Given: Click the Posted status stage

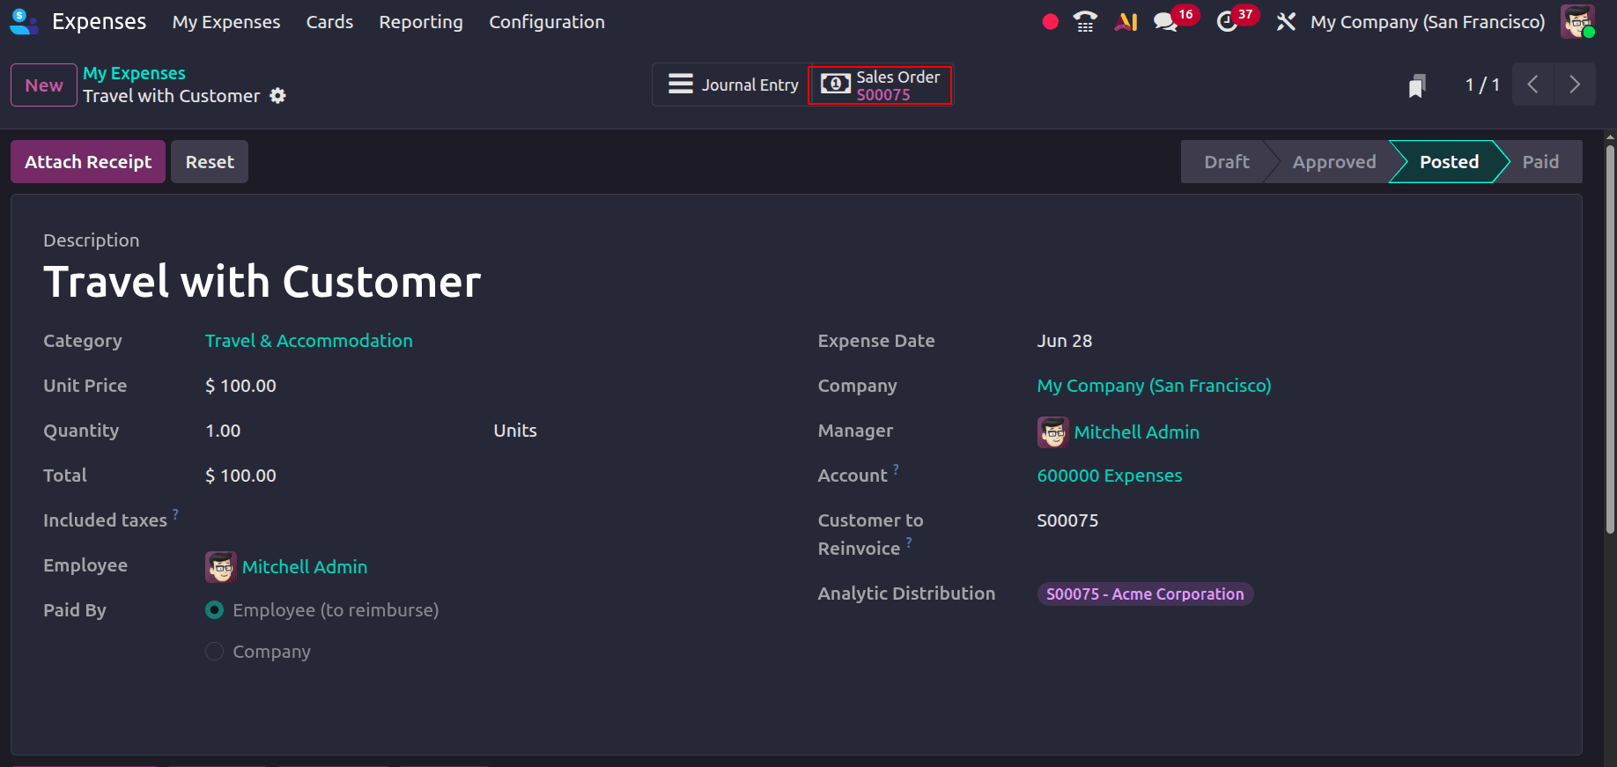Looking at the screenshot, I should pyautogui.click(x=1449, y=162).
